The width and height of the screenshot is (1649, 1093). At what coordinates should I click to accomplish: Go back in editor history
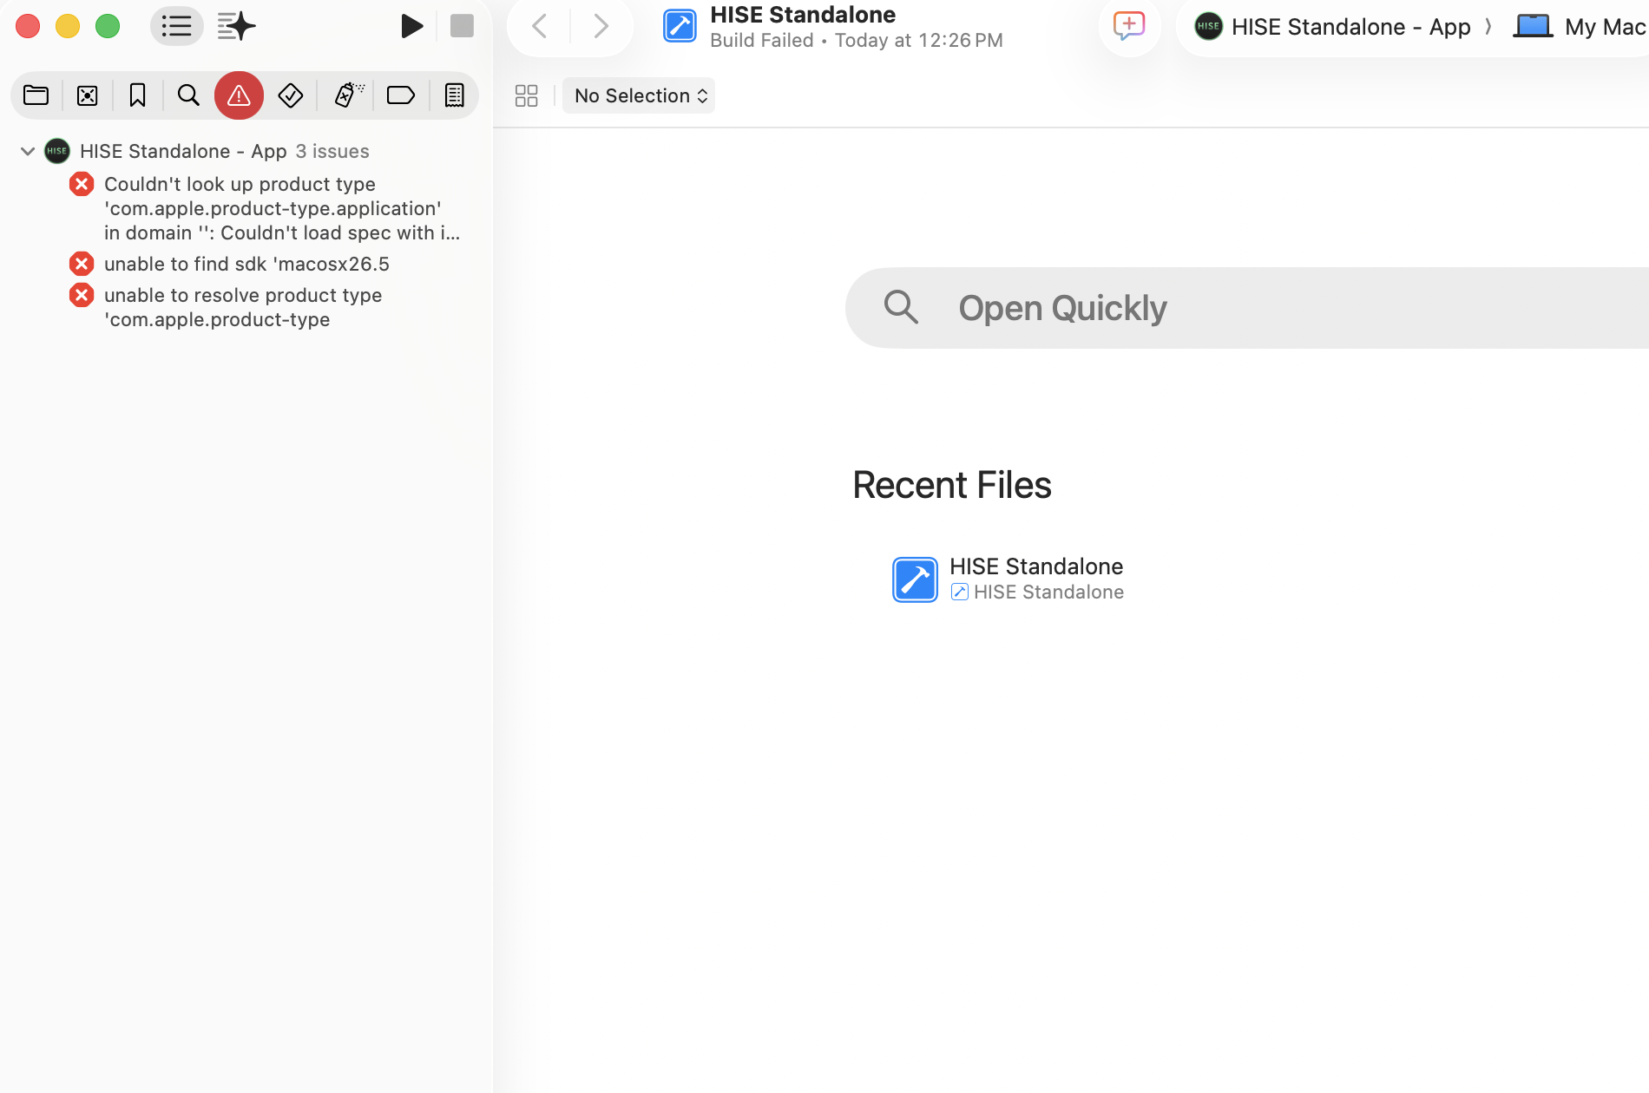pyautogui.click(x=540, y=26)
